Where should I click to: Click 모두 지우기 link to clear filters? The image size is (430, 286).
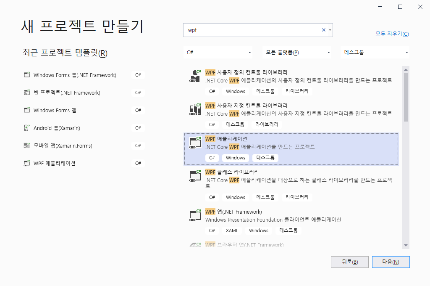[x=392, y=34]
